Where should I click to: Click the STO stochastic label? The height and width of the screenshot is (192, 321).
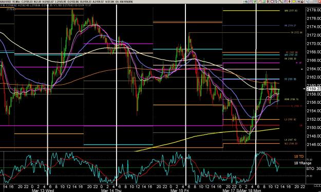(310, 168)
